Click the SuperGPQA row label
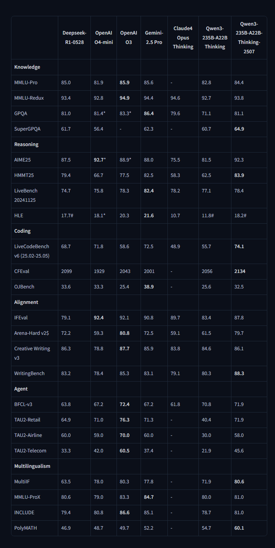Image resolution: width=275 pixels, height=548 pixels. [28, 129]
